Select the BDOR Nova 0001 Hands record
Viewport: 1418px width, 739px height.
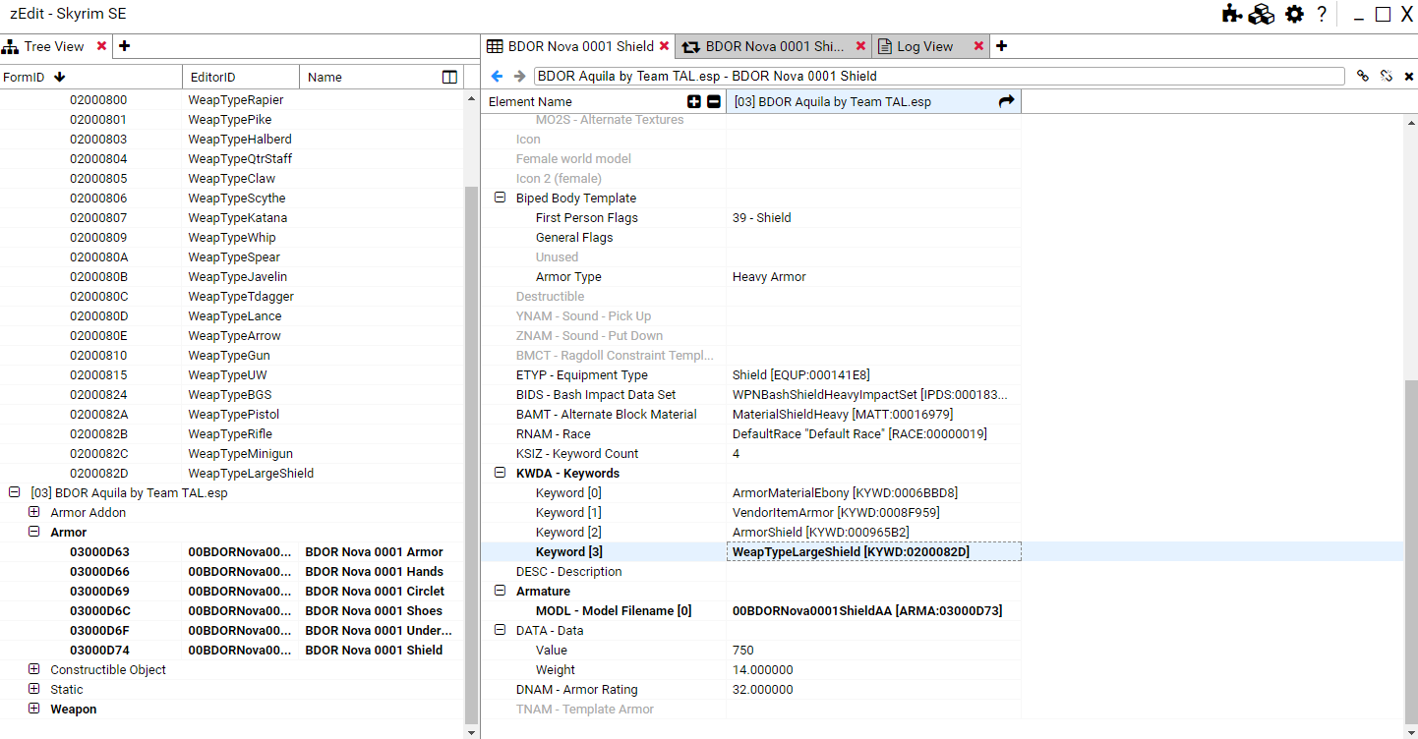(232, 571)
